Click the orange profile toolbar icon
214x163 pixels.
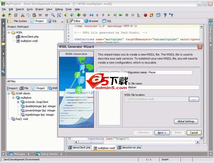(x=151, y=15)
